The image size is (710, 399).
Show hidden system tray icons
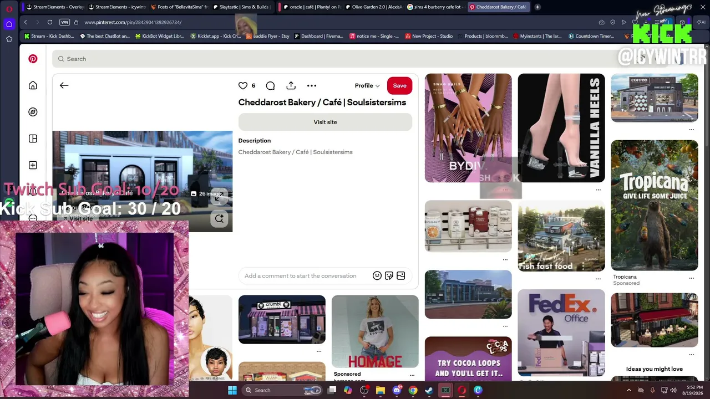(629, 390)
